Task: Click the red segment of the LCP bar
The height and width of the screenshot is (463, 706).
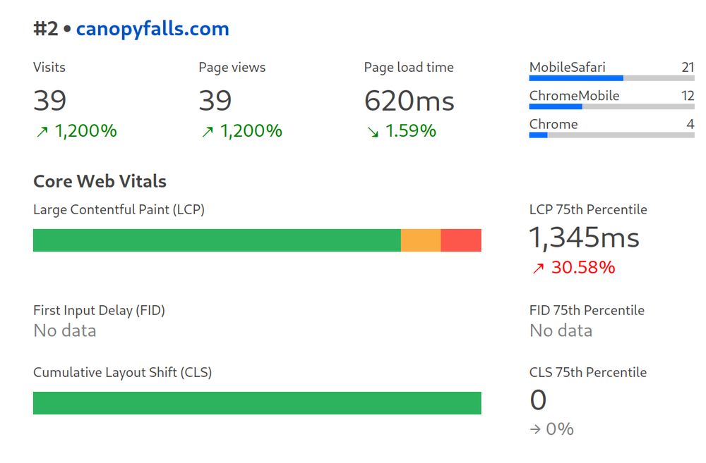Action: coord(461,240)
